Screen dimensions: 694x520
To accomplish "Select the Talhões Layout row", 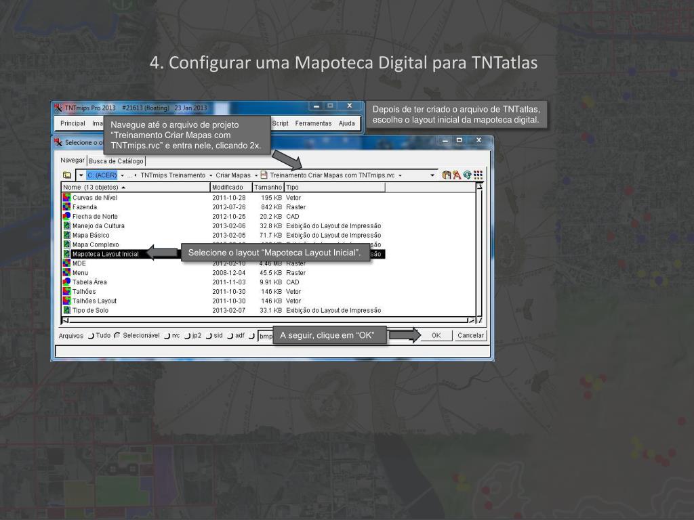I will (x=224, y=301).
